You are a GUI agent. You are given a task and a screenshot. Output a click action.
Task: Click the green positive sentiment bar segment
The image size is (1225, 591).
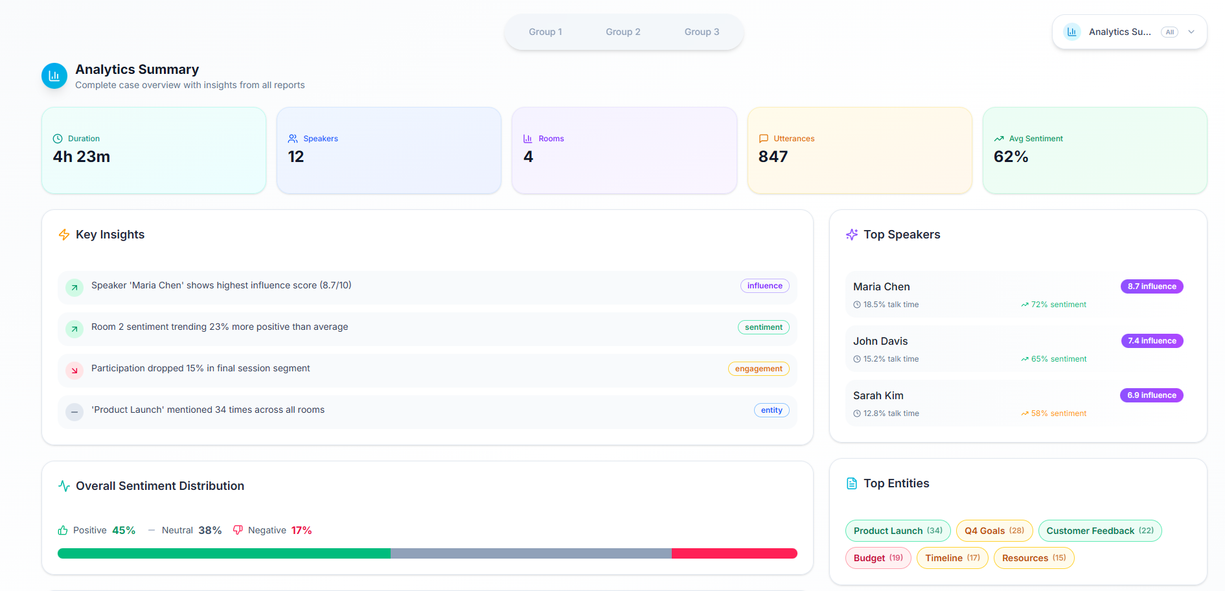tap(224, 553)
